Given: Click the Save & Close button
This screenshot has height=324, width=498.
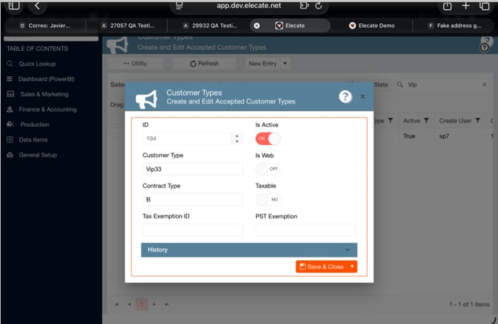Looking at the screenshot, I should (x=321, y=267).
